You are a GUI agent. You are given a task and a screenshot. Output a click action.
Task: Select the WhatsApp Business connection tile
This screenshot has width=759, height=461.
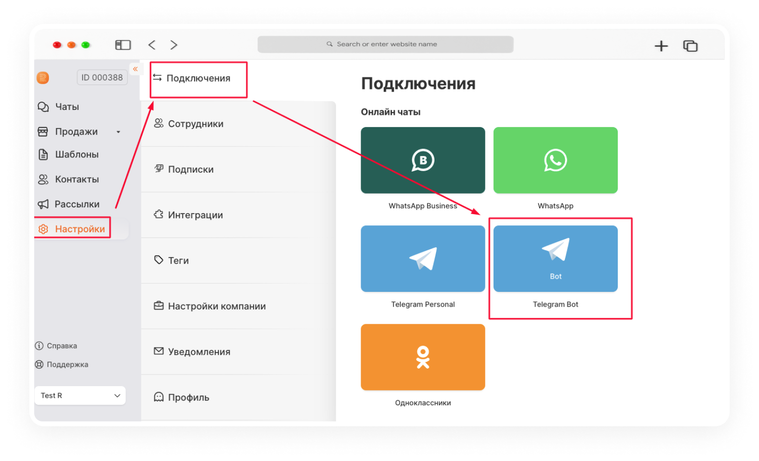[423, 160]
